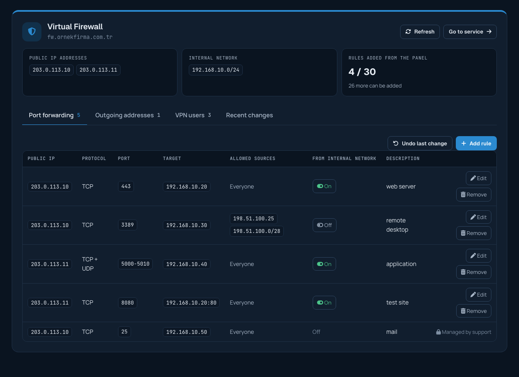
Task: Click the fw.ornekfirma.com.tr hostname
Action: 80,37
